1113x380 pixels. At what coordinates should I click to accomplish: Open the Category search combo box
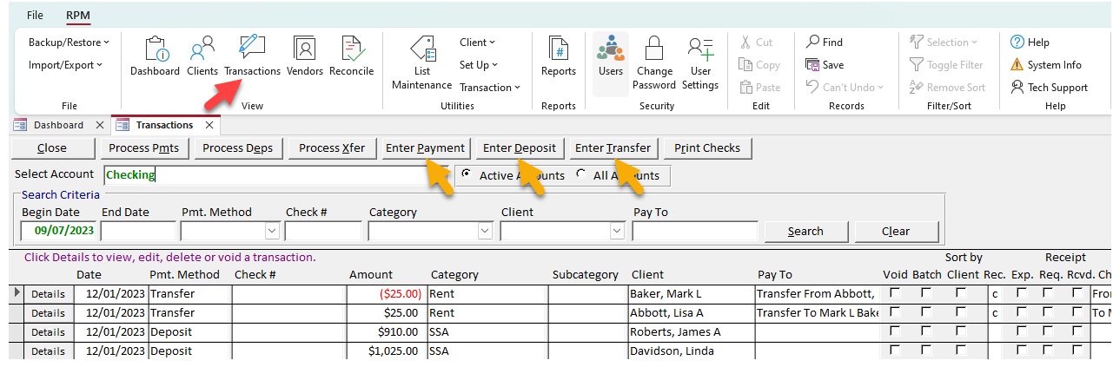(485, 232)
